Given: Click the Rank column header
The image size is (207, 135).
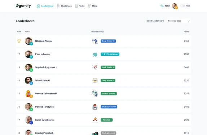Looking at the screenshot, I should tap(19, 32).
